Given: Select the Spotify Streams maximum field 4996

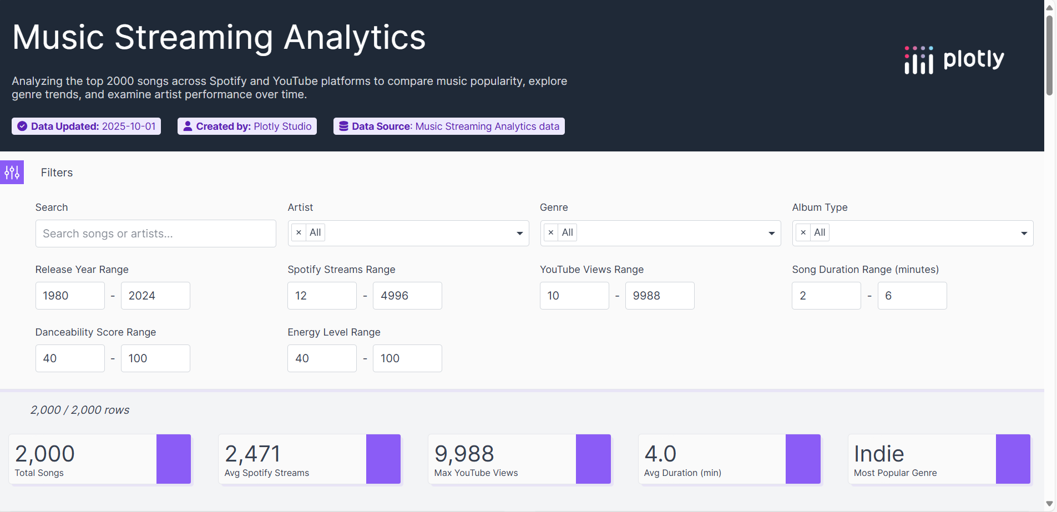Looking at the screenshot, I should (407, 296).
